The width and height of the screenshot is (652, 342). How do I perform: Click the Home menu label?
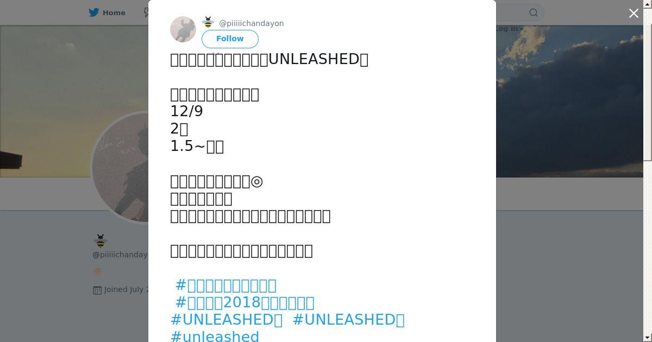(114, 12)
